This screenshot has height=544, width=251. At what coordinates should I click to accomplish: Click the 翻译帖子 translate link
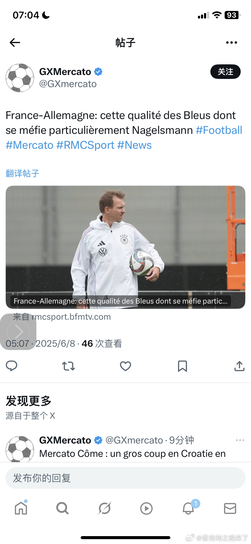(22, 173)
